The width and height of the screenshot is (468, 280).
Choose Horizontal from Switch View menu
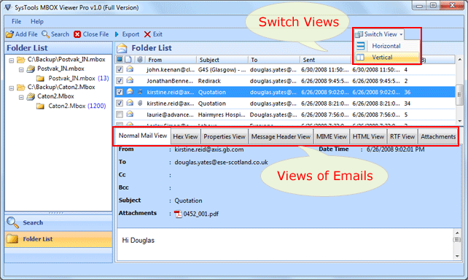tap(387, 46)
